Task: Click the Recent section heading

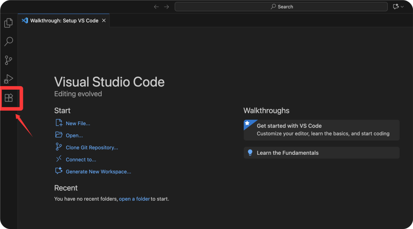Action: [x=66, y=188]
